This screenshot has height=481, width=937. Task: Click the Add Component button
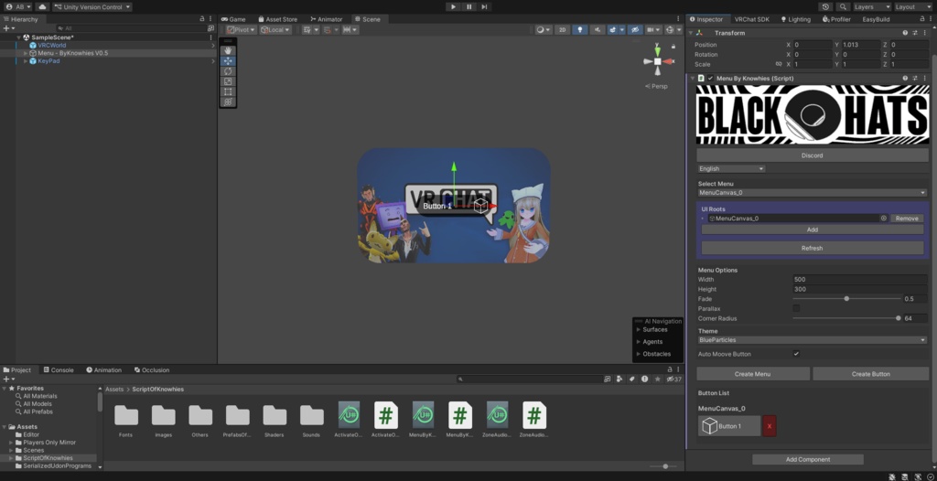[808, 459]
